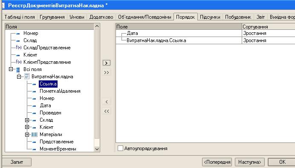Select Дата under the ВитратнаНакладна node

pos(45,105)
